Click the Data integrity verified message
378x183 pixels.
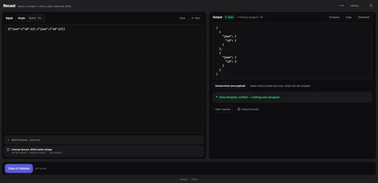click(x=292, y=97)
